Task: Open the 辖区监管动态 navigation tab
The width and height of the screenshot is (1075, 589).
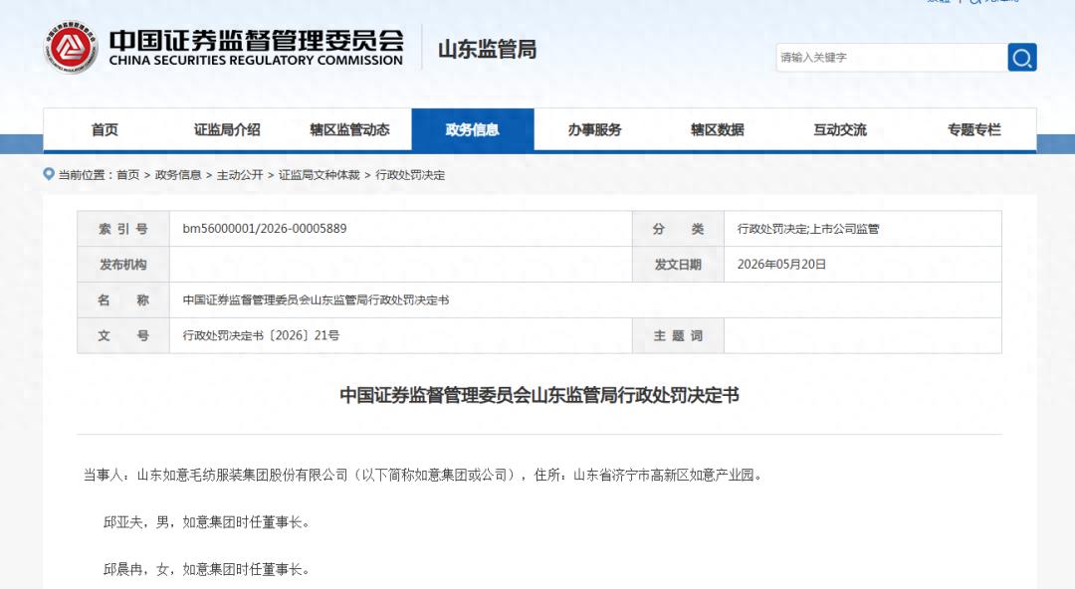Action: (x=349, y=129)
